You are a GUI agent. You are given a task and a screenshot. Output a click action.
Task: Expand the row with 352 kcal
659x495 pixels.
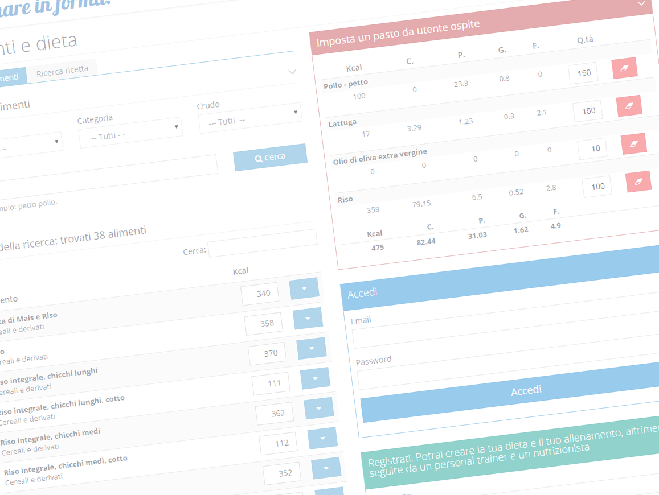pos(326,468)
